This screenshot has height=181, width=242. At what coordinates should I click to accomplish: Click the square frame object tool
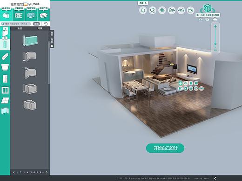click(x=186, y=89)
